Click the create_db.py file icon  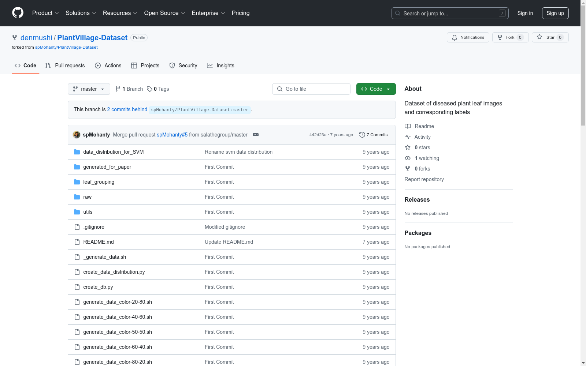(x=77, y=287)
